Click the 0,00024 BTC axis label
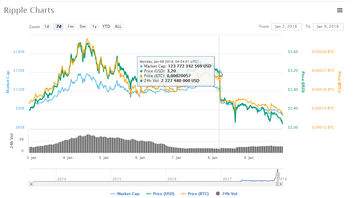This screenshot has width=356, height=198. tap(323, 52)
